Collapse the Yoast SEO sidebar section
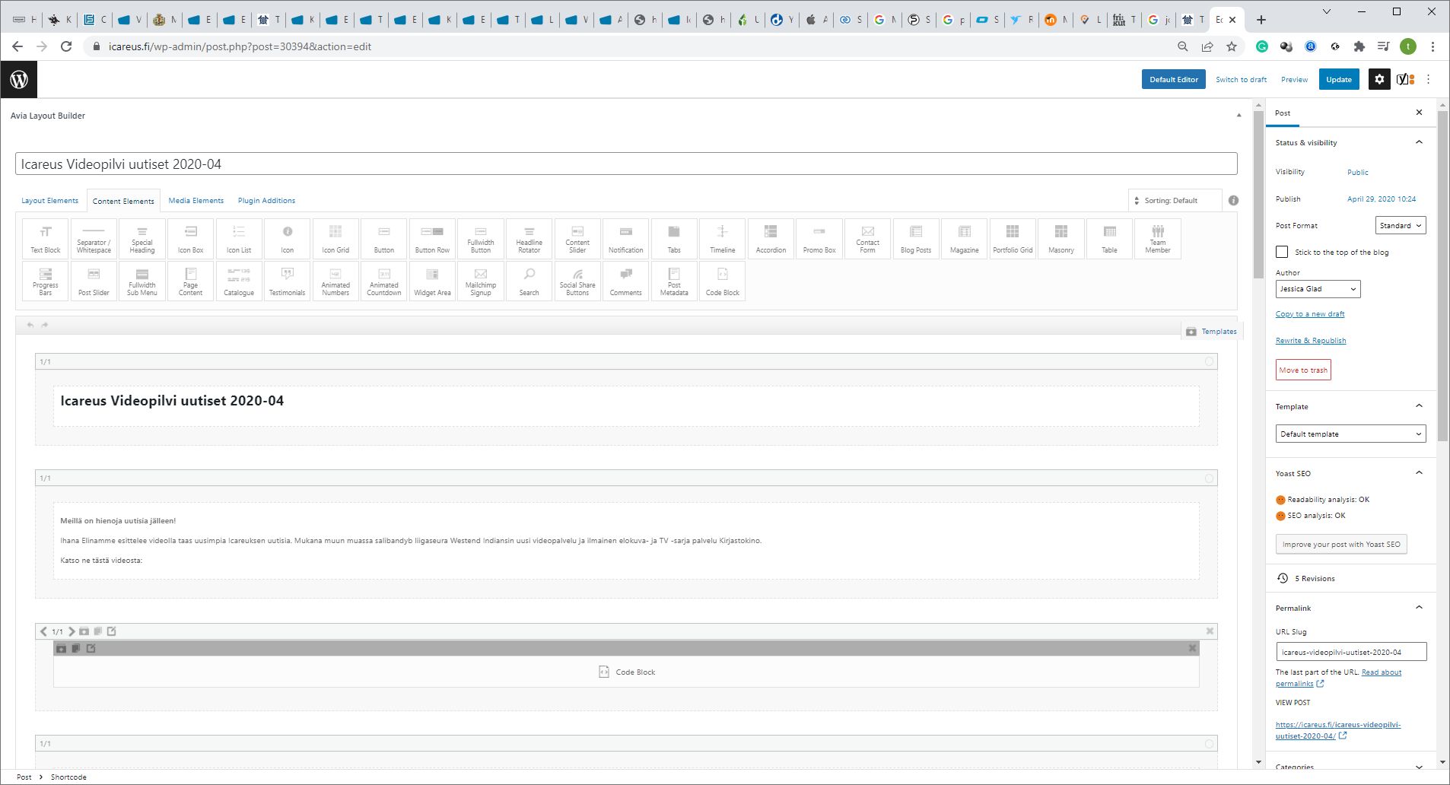 point(1419,473)
